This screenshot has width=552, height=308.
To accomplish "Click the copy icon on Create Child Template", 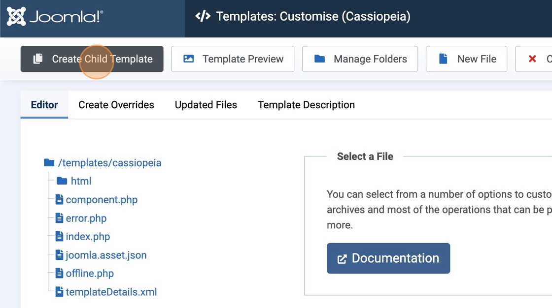I will coord(38,59).
